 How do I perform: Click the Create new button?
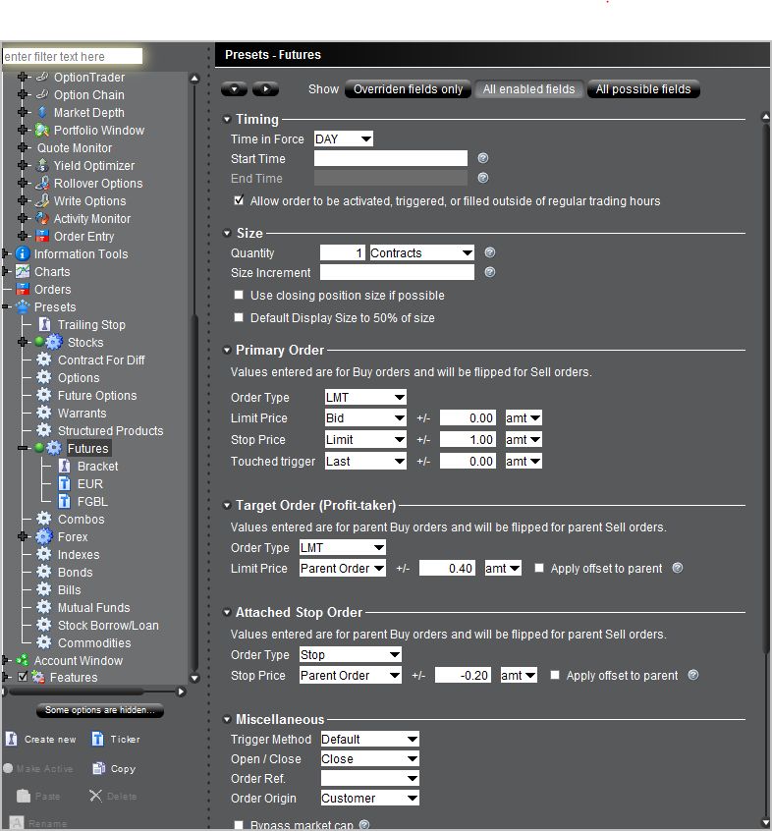pos(41,739)
